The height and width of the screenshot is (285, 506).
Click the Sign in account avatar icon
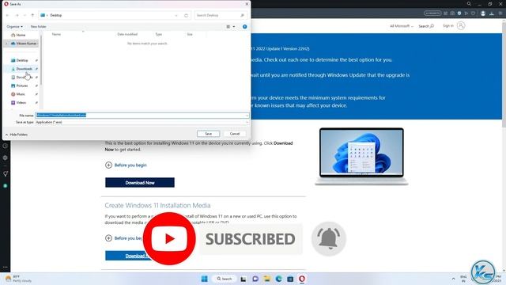(461, 25)
